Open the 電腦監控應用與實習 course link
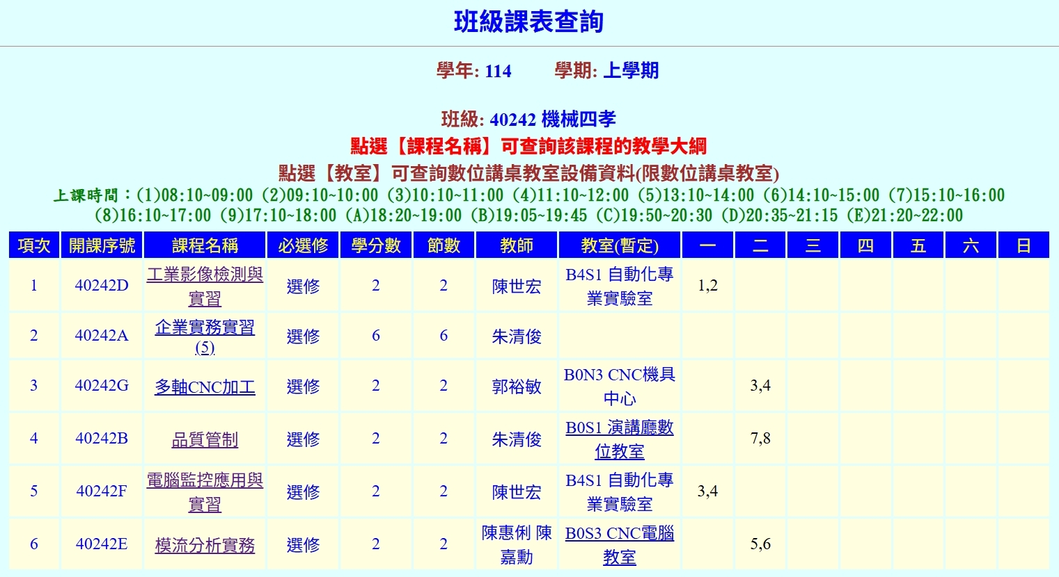The image size is (1059, 577). (x=205, y=481)
